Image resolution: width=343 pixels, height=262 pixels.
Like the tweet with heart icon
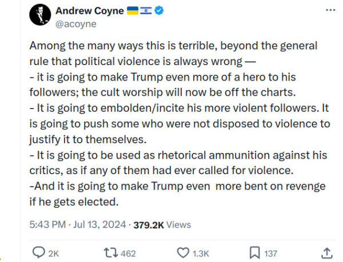pos(183,252)
